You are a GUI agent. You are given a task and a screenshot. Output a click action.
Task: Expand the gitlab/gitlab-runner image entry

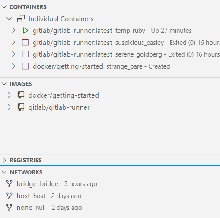click(9, 107)
